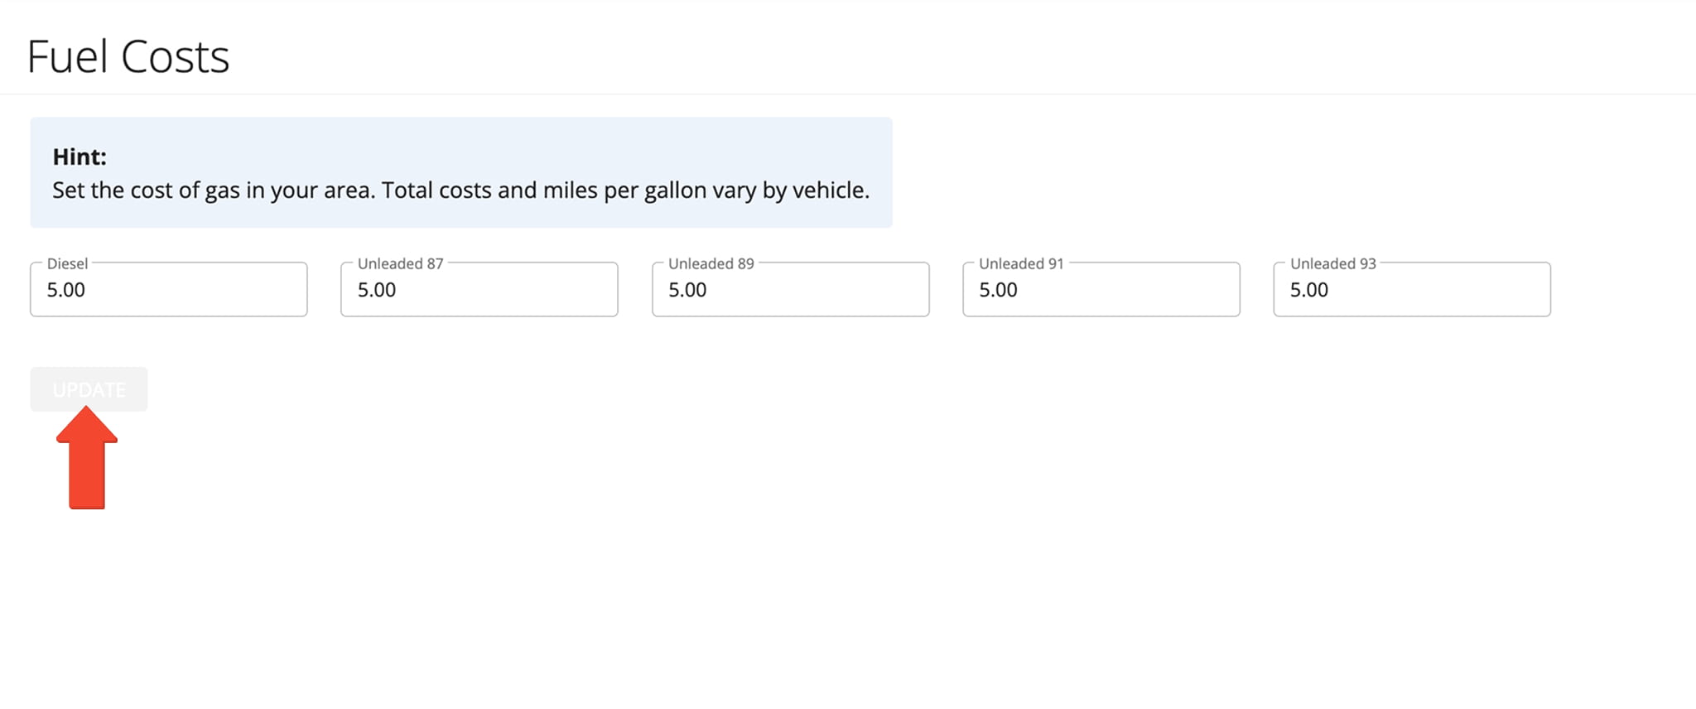This screenshot has height=709, width=1696.
Task: Click the hint text about gas cost
Action: coord(461,191)
